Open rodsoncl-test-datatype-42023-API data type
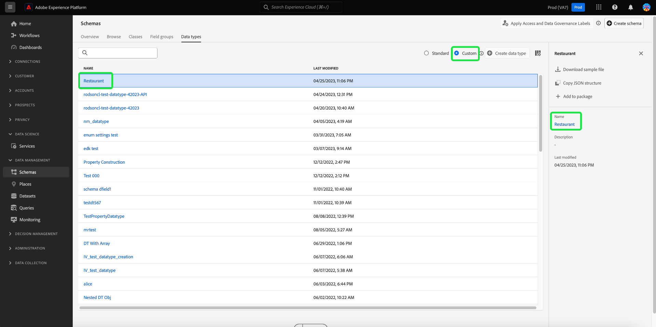The width and height of the screenshot is (656, 327). tap(115, 94)
